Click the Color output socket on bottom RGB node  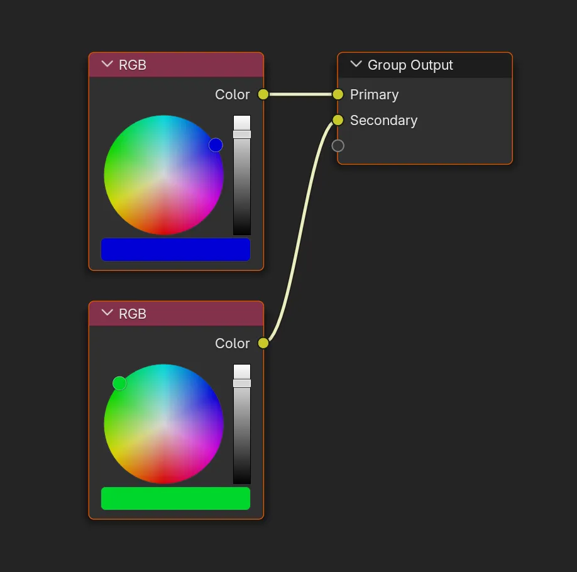click(262, 343)
